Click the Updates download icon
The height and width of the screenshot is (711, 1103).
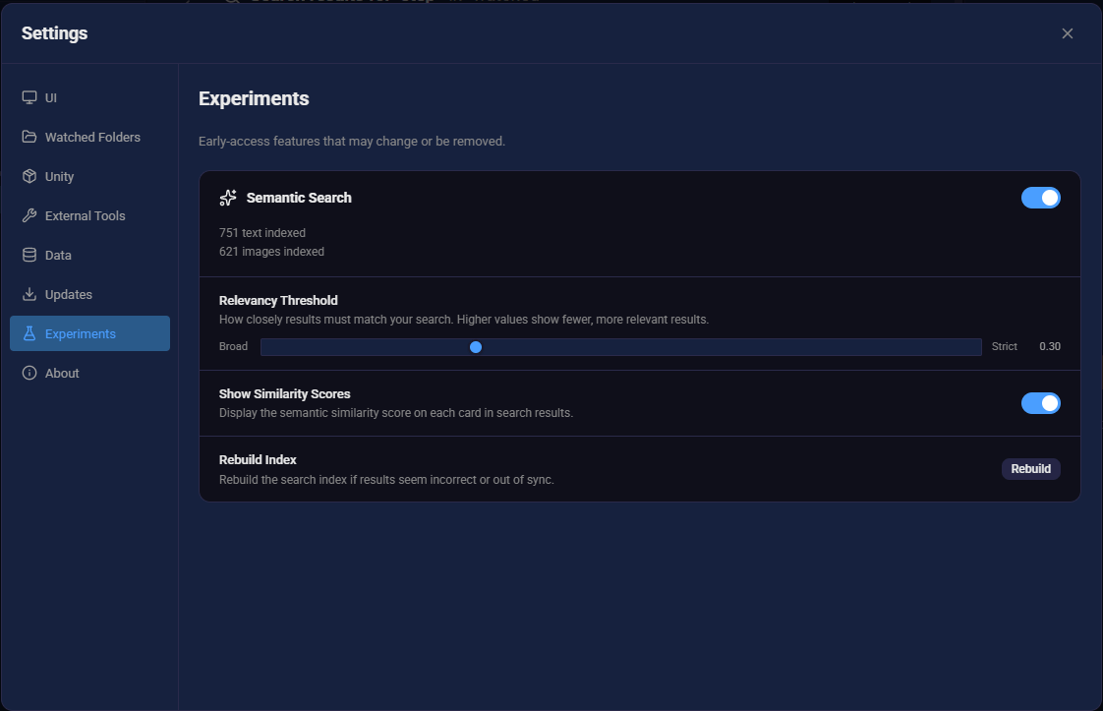(28, 294)
